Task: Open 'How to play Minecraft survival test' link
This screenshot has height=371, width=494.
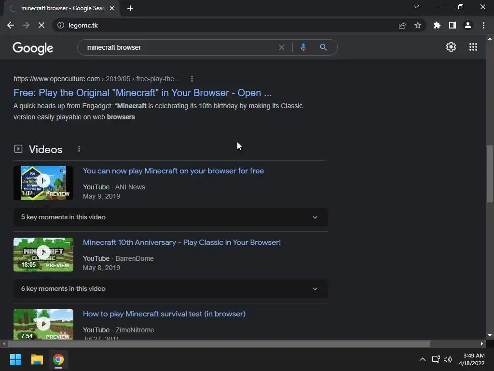Action: tap(164, 314)
